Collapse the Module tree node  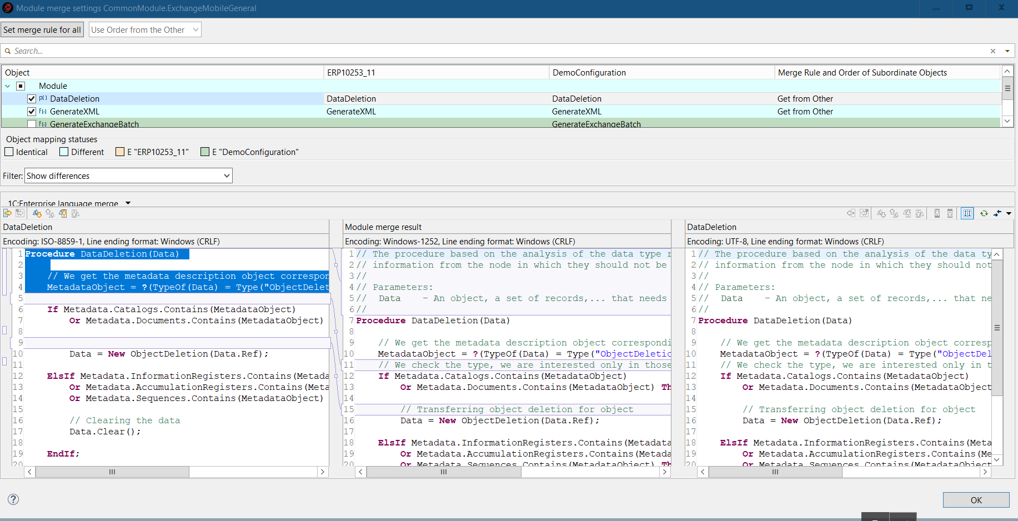(x=8, y=86)
